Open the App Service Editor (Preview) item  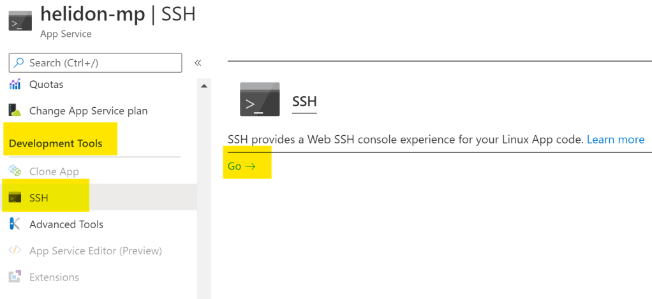96,251
